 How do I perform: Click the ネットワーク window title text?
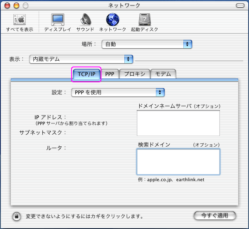[x=124, y=5]
